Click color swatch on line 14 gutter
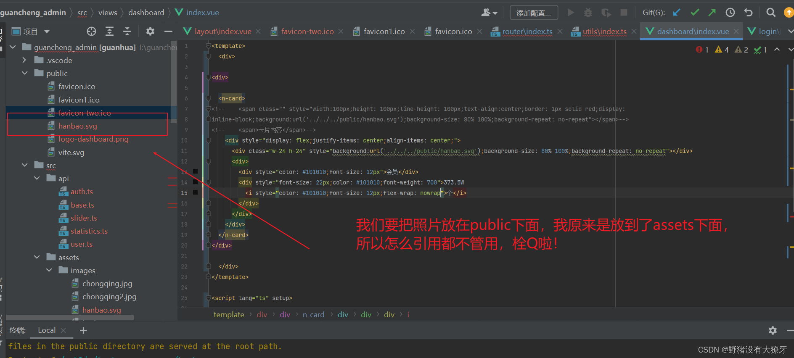Image resolution: width=794 pixels, height=358 pixels. click(x=195, y=182)
